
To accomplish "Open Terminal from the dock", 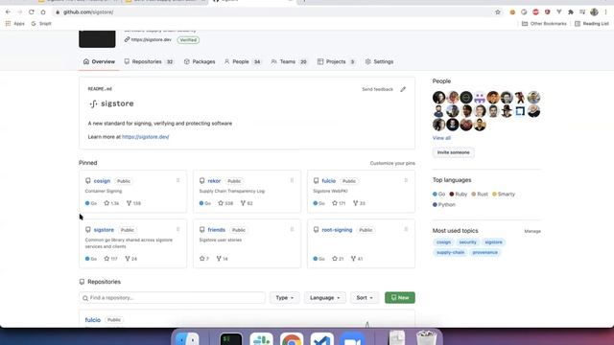I will point(231,338).
